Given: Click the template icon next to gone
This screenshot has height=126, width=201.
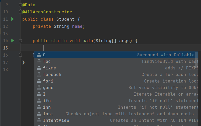Looking at the screenshot, I should click(x=39, y=88).
